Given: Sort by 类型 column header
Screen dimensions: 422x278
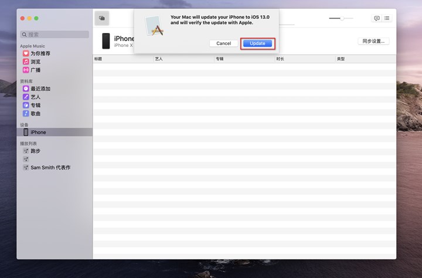Looking at the screenshot, I should coord(366,59).
